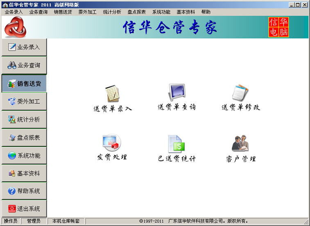Open the 系统功能 menu
This screenshot has height=226, width=310.
161,12
